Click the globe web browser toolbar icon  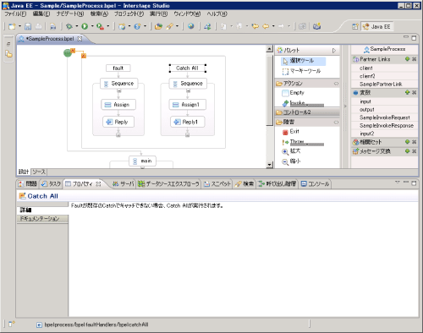(x=191, y=26)
